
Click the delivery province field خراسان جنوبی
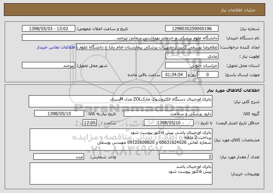(x=192, y=66)
